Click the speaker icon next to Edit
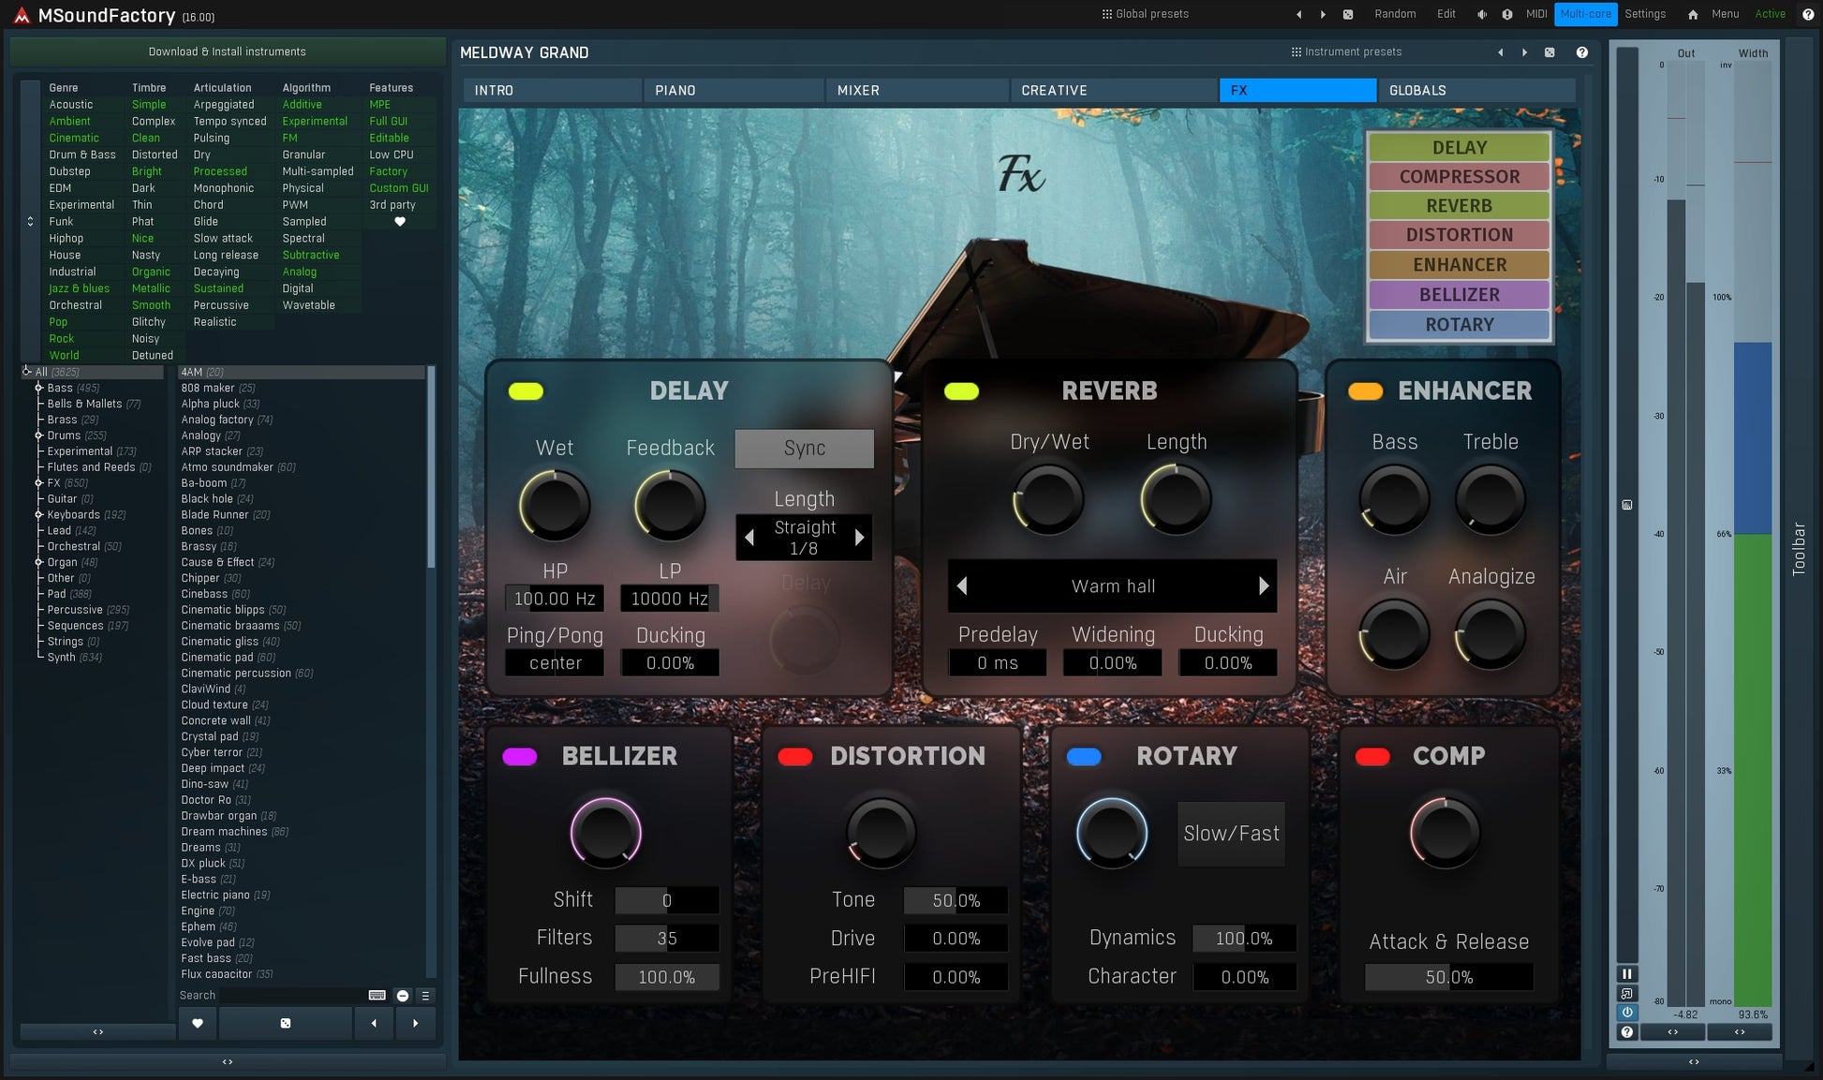Screen dimensions: 1823x1080 pos(1482,14)
